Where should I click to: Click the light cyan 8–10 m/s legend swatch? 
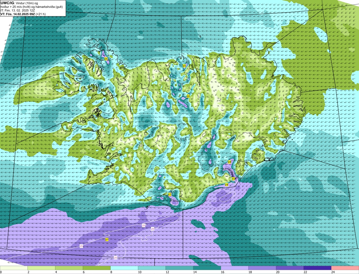click(x=125, y=268)
